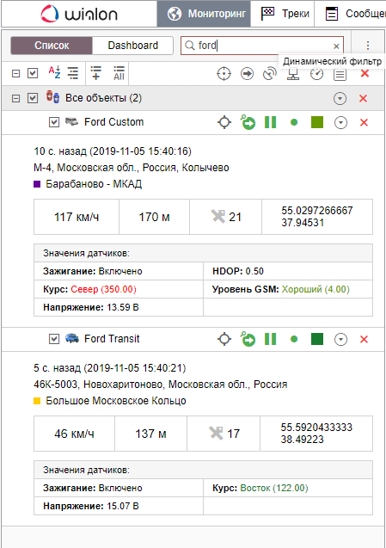Click the Wialon logo

79,14
